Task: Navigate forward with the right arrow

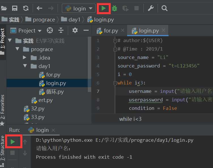Action: coord(51,8)
